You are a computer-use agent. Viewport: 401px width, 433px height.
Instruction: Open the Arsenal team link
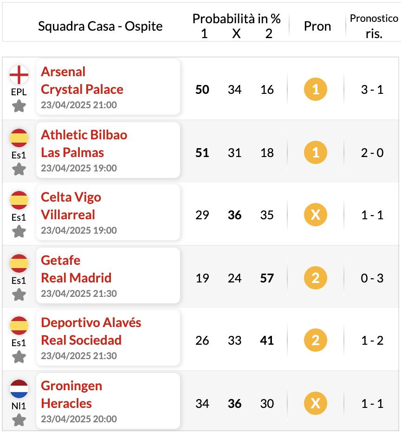pyautogui.click(x=63, y=72)
